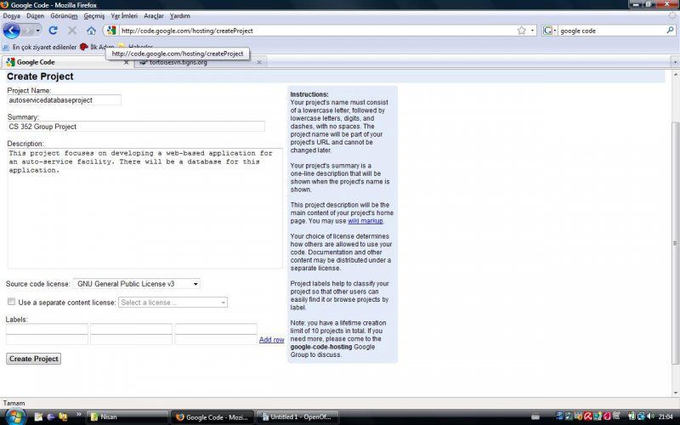Open the Araçlar menu
This screenshot has width=680, height=425.
point(154,15)
